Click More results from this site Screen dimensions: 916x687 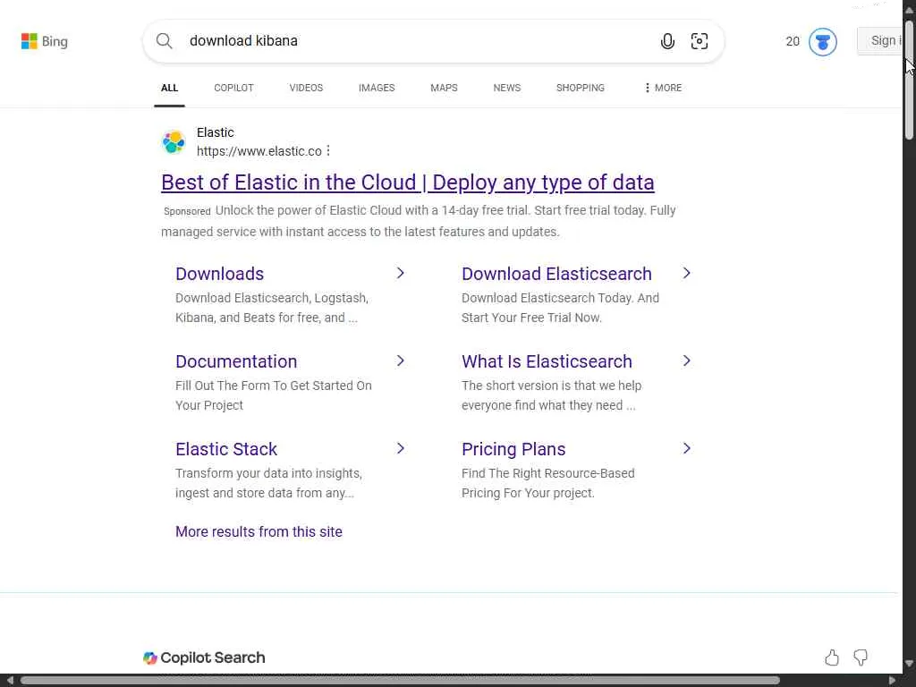[259, 531]
